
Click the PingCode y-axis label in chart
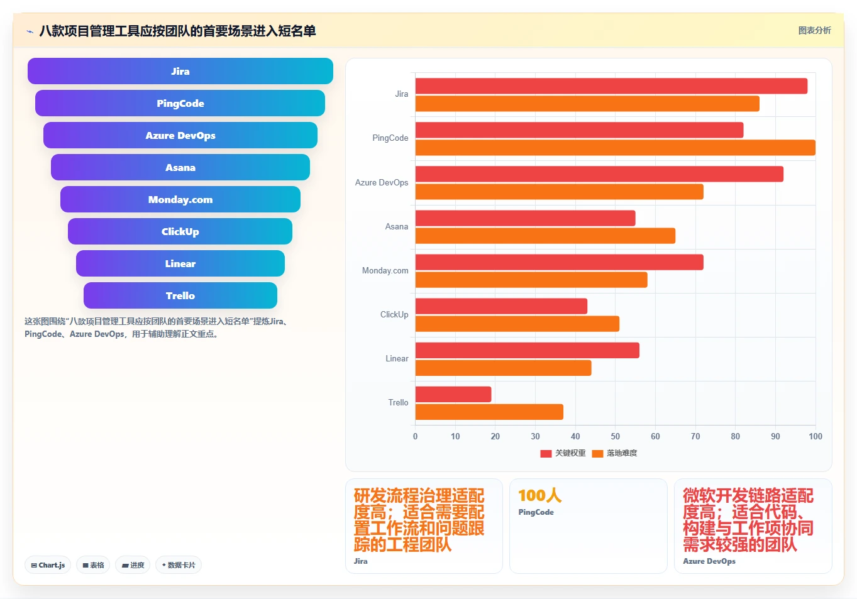(390, 138)
